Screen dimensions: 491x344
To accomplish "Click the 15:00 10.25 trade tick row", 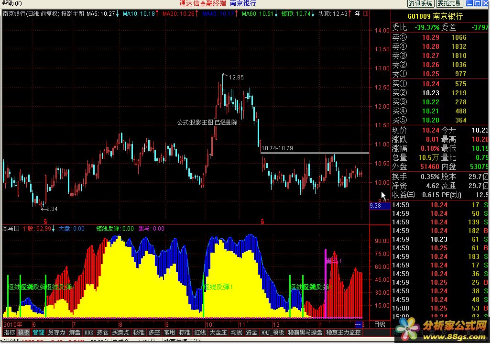I will [x=440, y=308].
